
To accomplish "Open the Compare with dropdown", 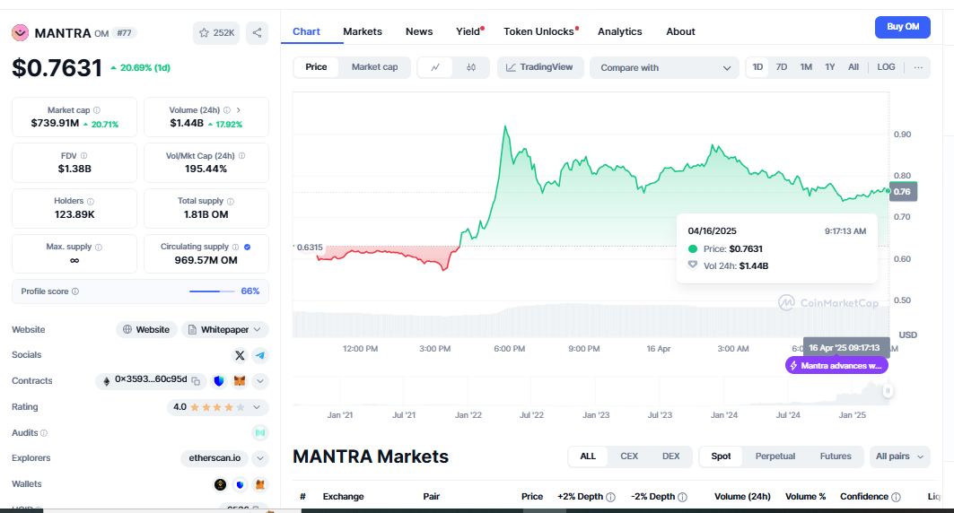I will click(664, 67).
